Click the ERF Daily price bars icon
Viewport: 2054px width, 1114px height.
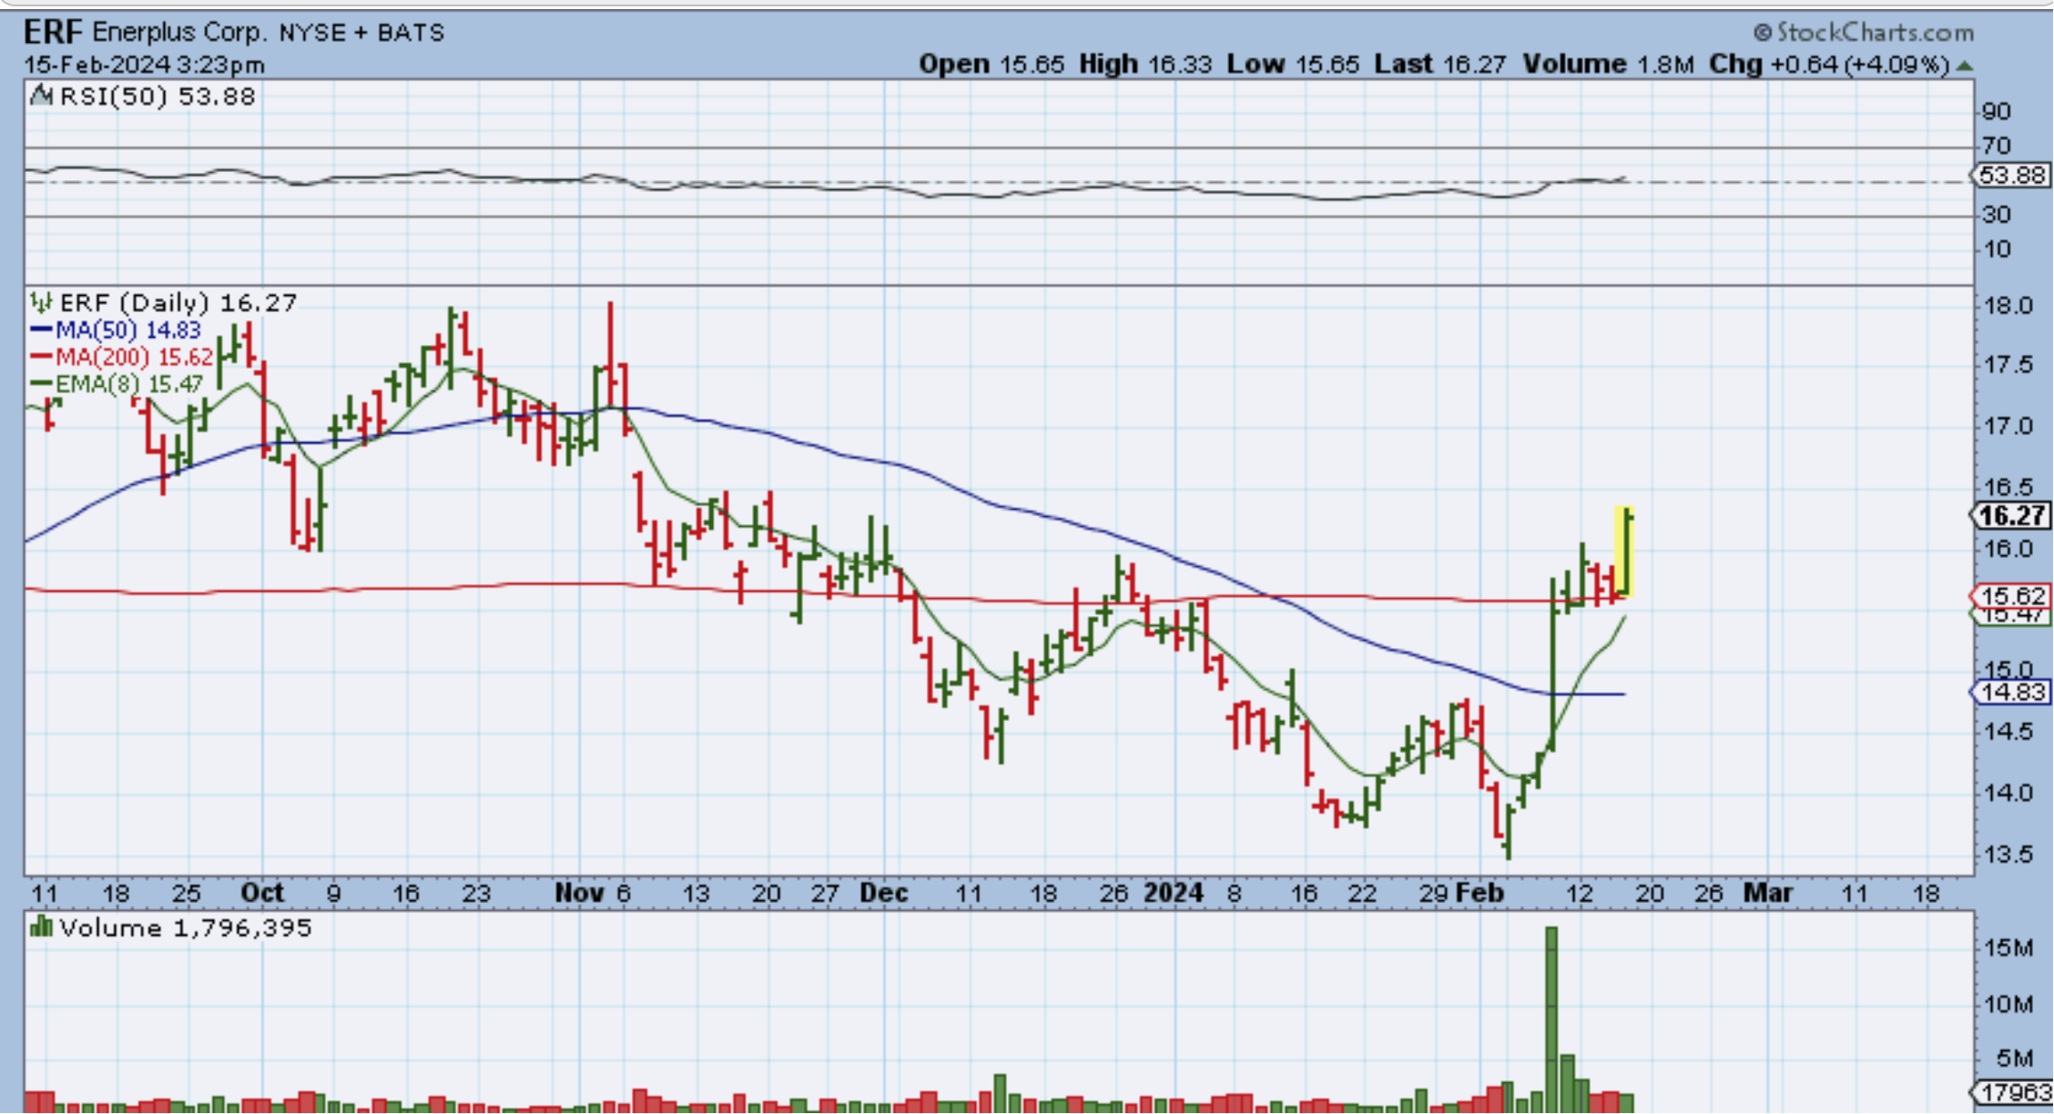tap(40, 302)
